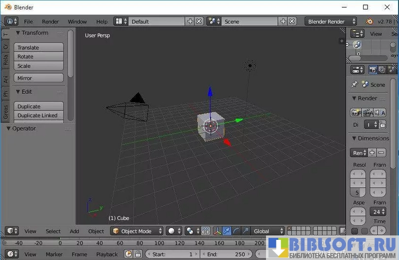This screenshot has height=260, width=399.
Task: Select the rotate manipulator arc icon
Action: tap(236, 231)
